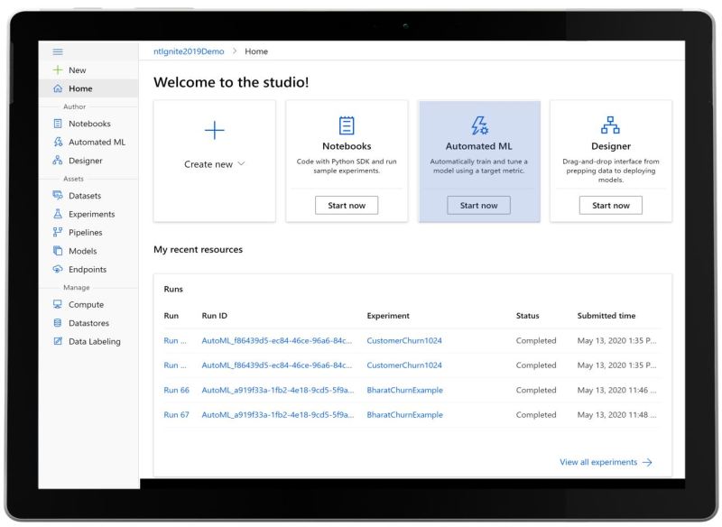This screenshot has width=722, height=527.
Task: Click the Notebooks card notepad icon
Action: [347, 125]
